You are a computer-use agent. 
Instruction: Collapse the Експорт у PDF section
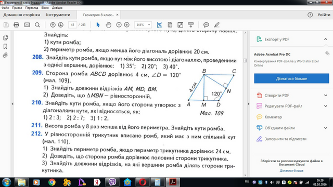pyautogui.click(x=326, y=39)
